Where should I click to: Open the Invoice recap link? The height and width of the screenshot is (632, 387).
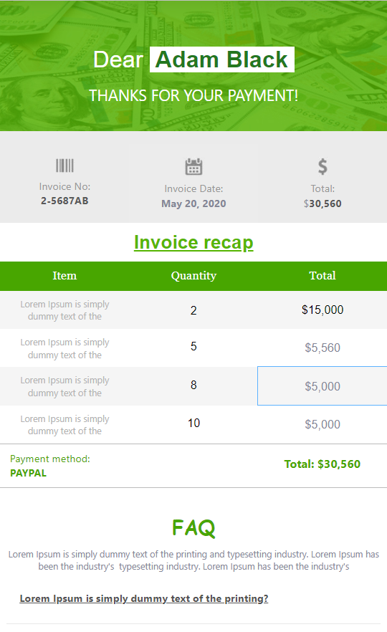tap(193, 242)
